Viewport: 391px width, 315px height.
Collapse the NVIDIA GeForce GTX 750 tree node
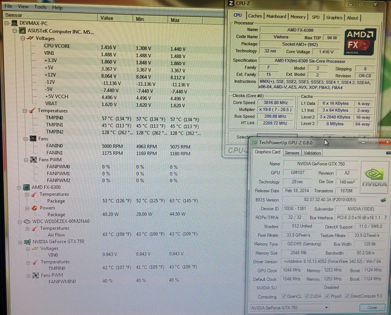20,242
